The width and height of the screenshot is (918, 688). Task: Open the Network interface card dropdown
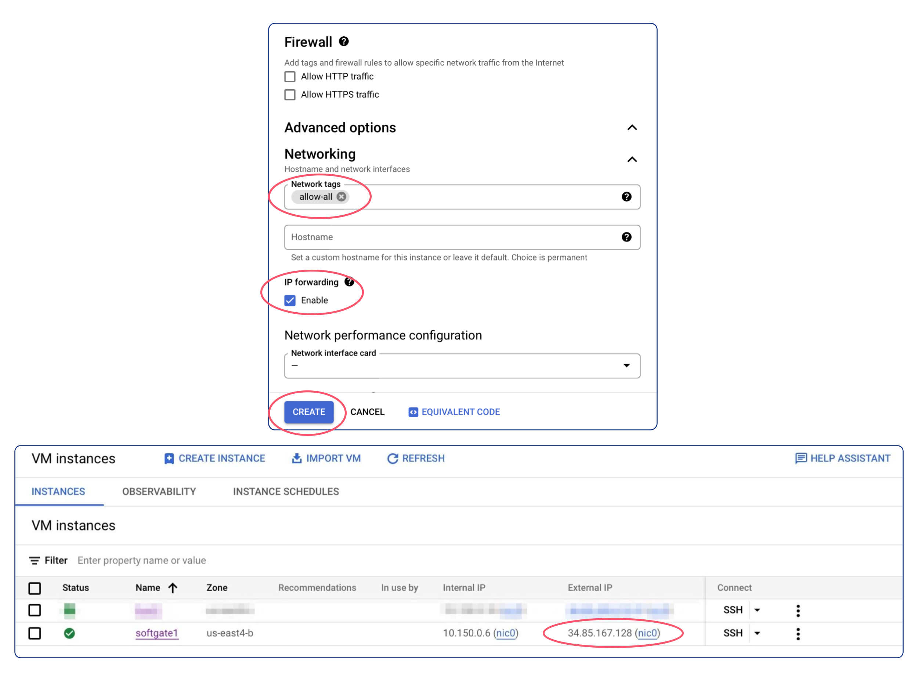[x=627, y=366]
